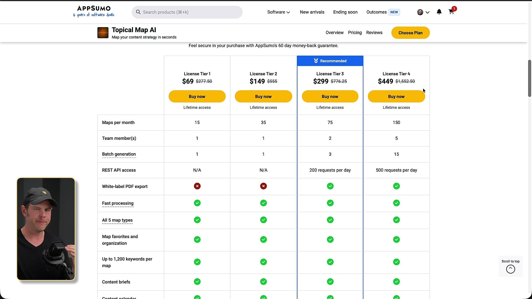This screenshot has height=299, width=532.
Task: Click Content briefs checkmark under Tier 3
Action: pos(330,282)
